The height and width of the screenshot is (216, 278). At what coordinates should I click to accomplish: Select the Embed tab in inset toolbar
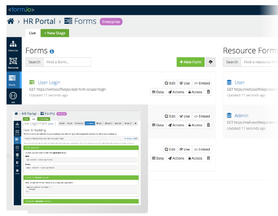click(x=90, y=124)
